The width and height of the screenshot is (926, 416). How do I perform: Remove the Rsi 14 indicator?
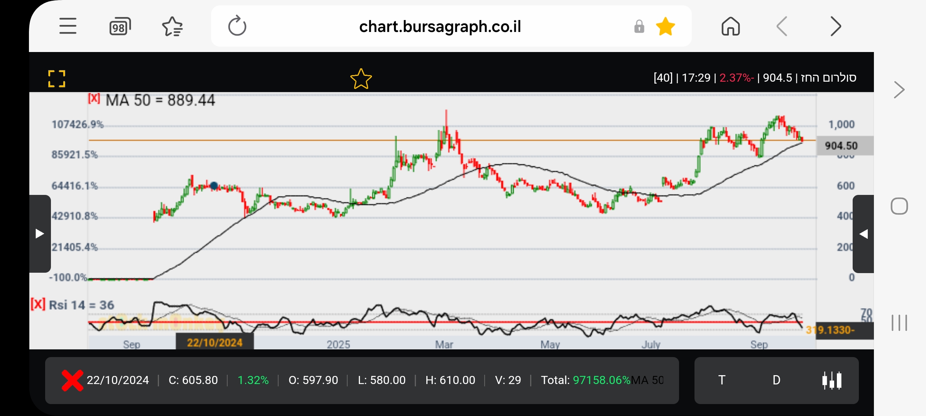coord(38,304)
